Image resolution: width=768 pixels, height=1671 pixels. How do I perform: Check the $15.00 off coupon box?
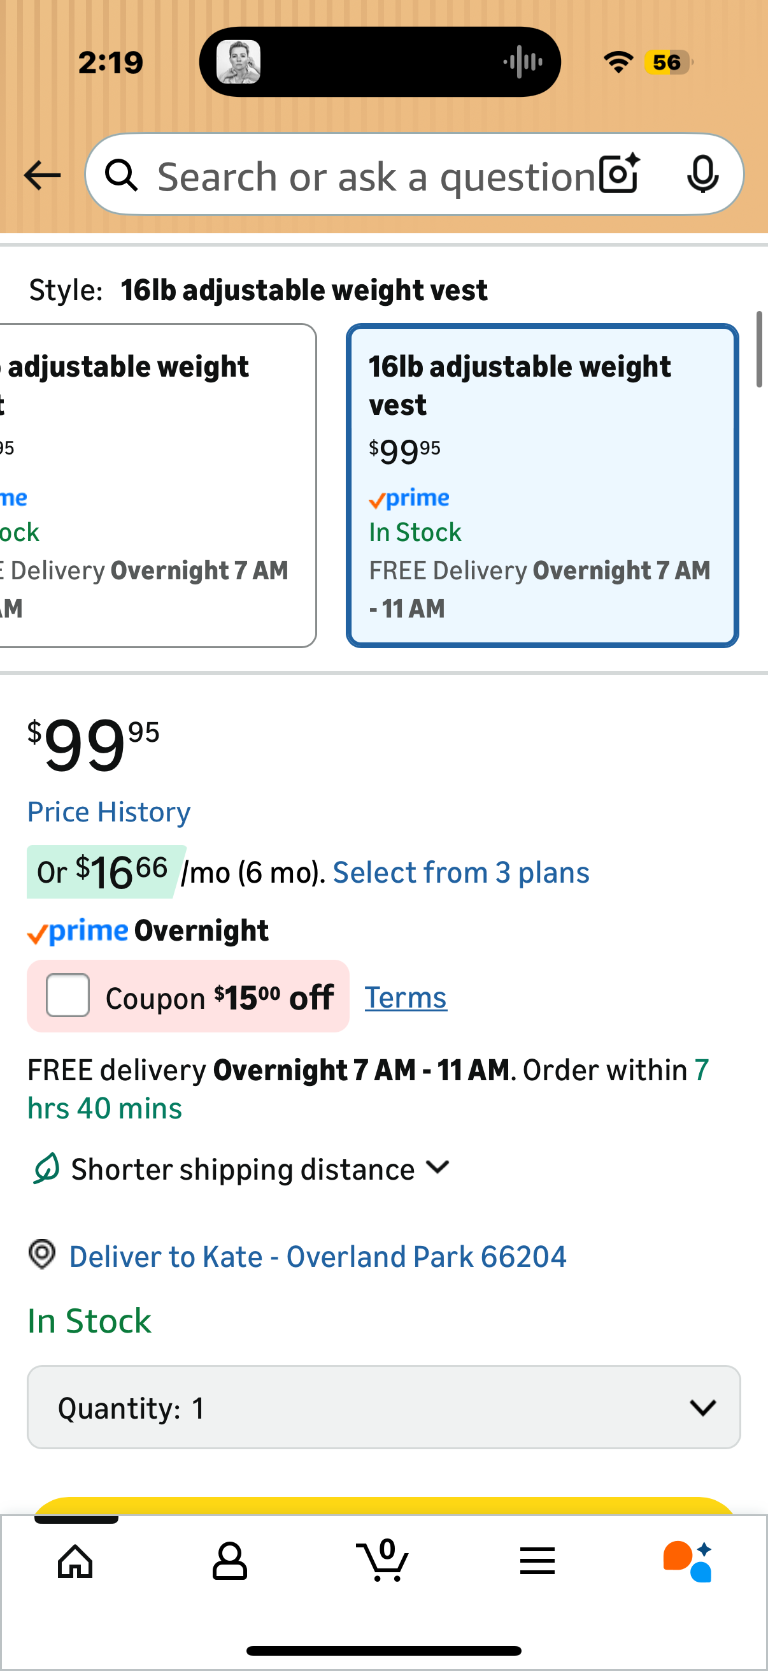(x=68, y=995)
